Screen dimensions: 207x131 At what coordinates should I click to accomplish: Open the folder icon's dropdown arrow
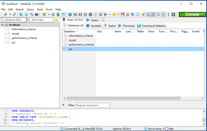pos(118,14)
